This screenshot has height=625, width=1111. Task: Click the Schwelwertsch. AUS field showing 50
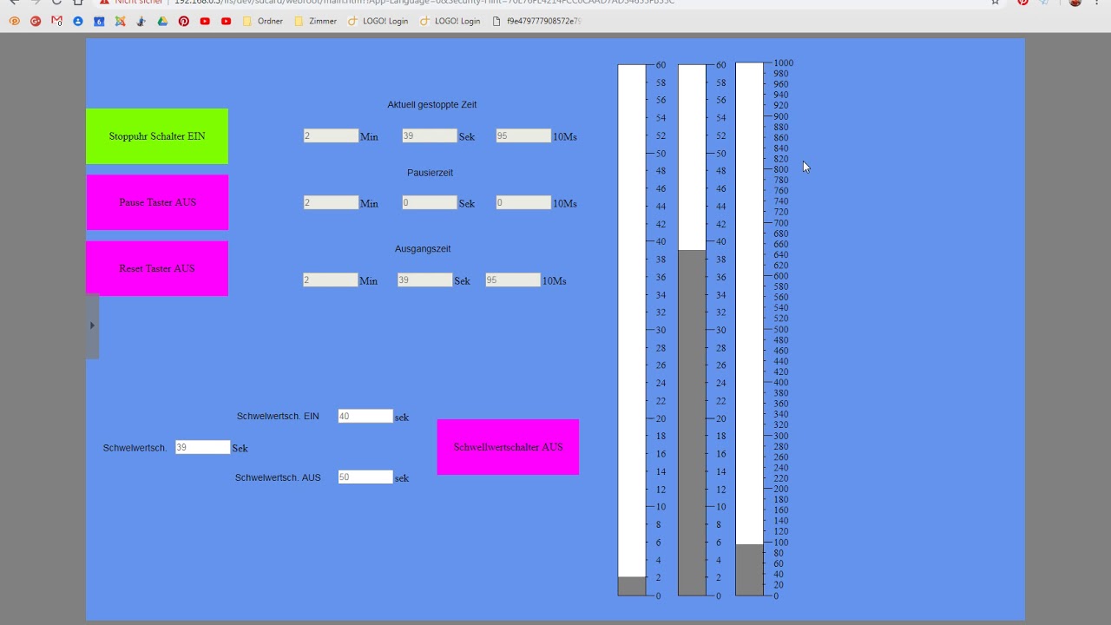365,477
